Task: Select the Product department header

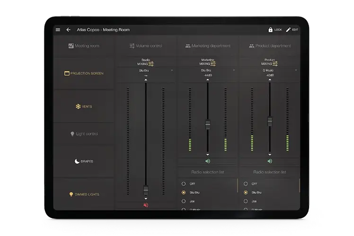Action: pyautogui.click(x=270, y=46)
